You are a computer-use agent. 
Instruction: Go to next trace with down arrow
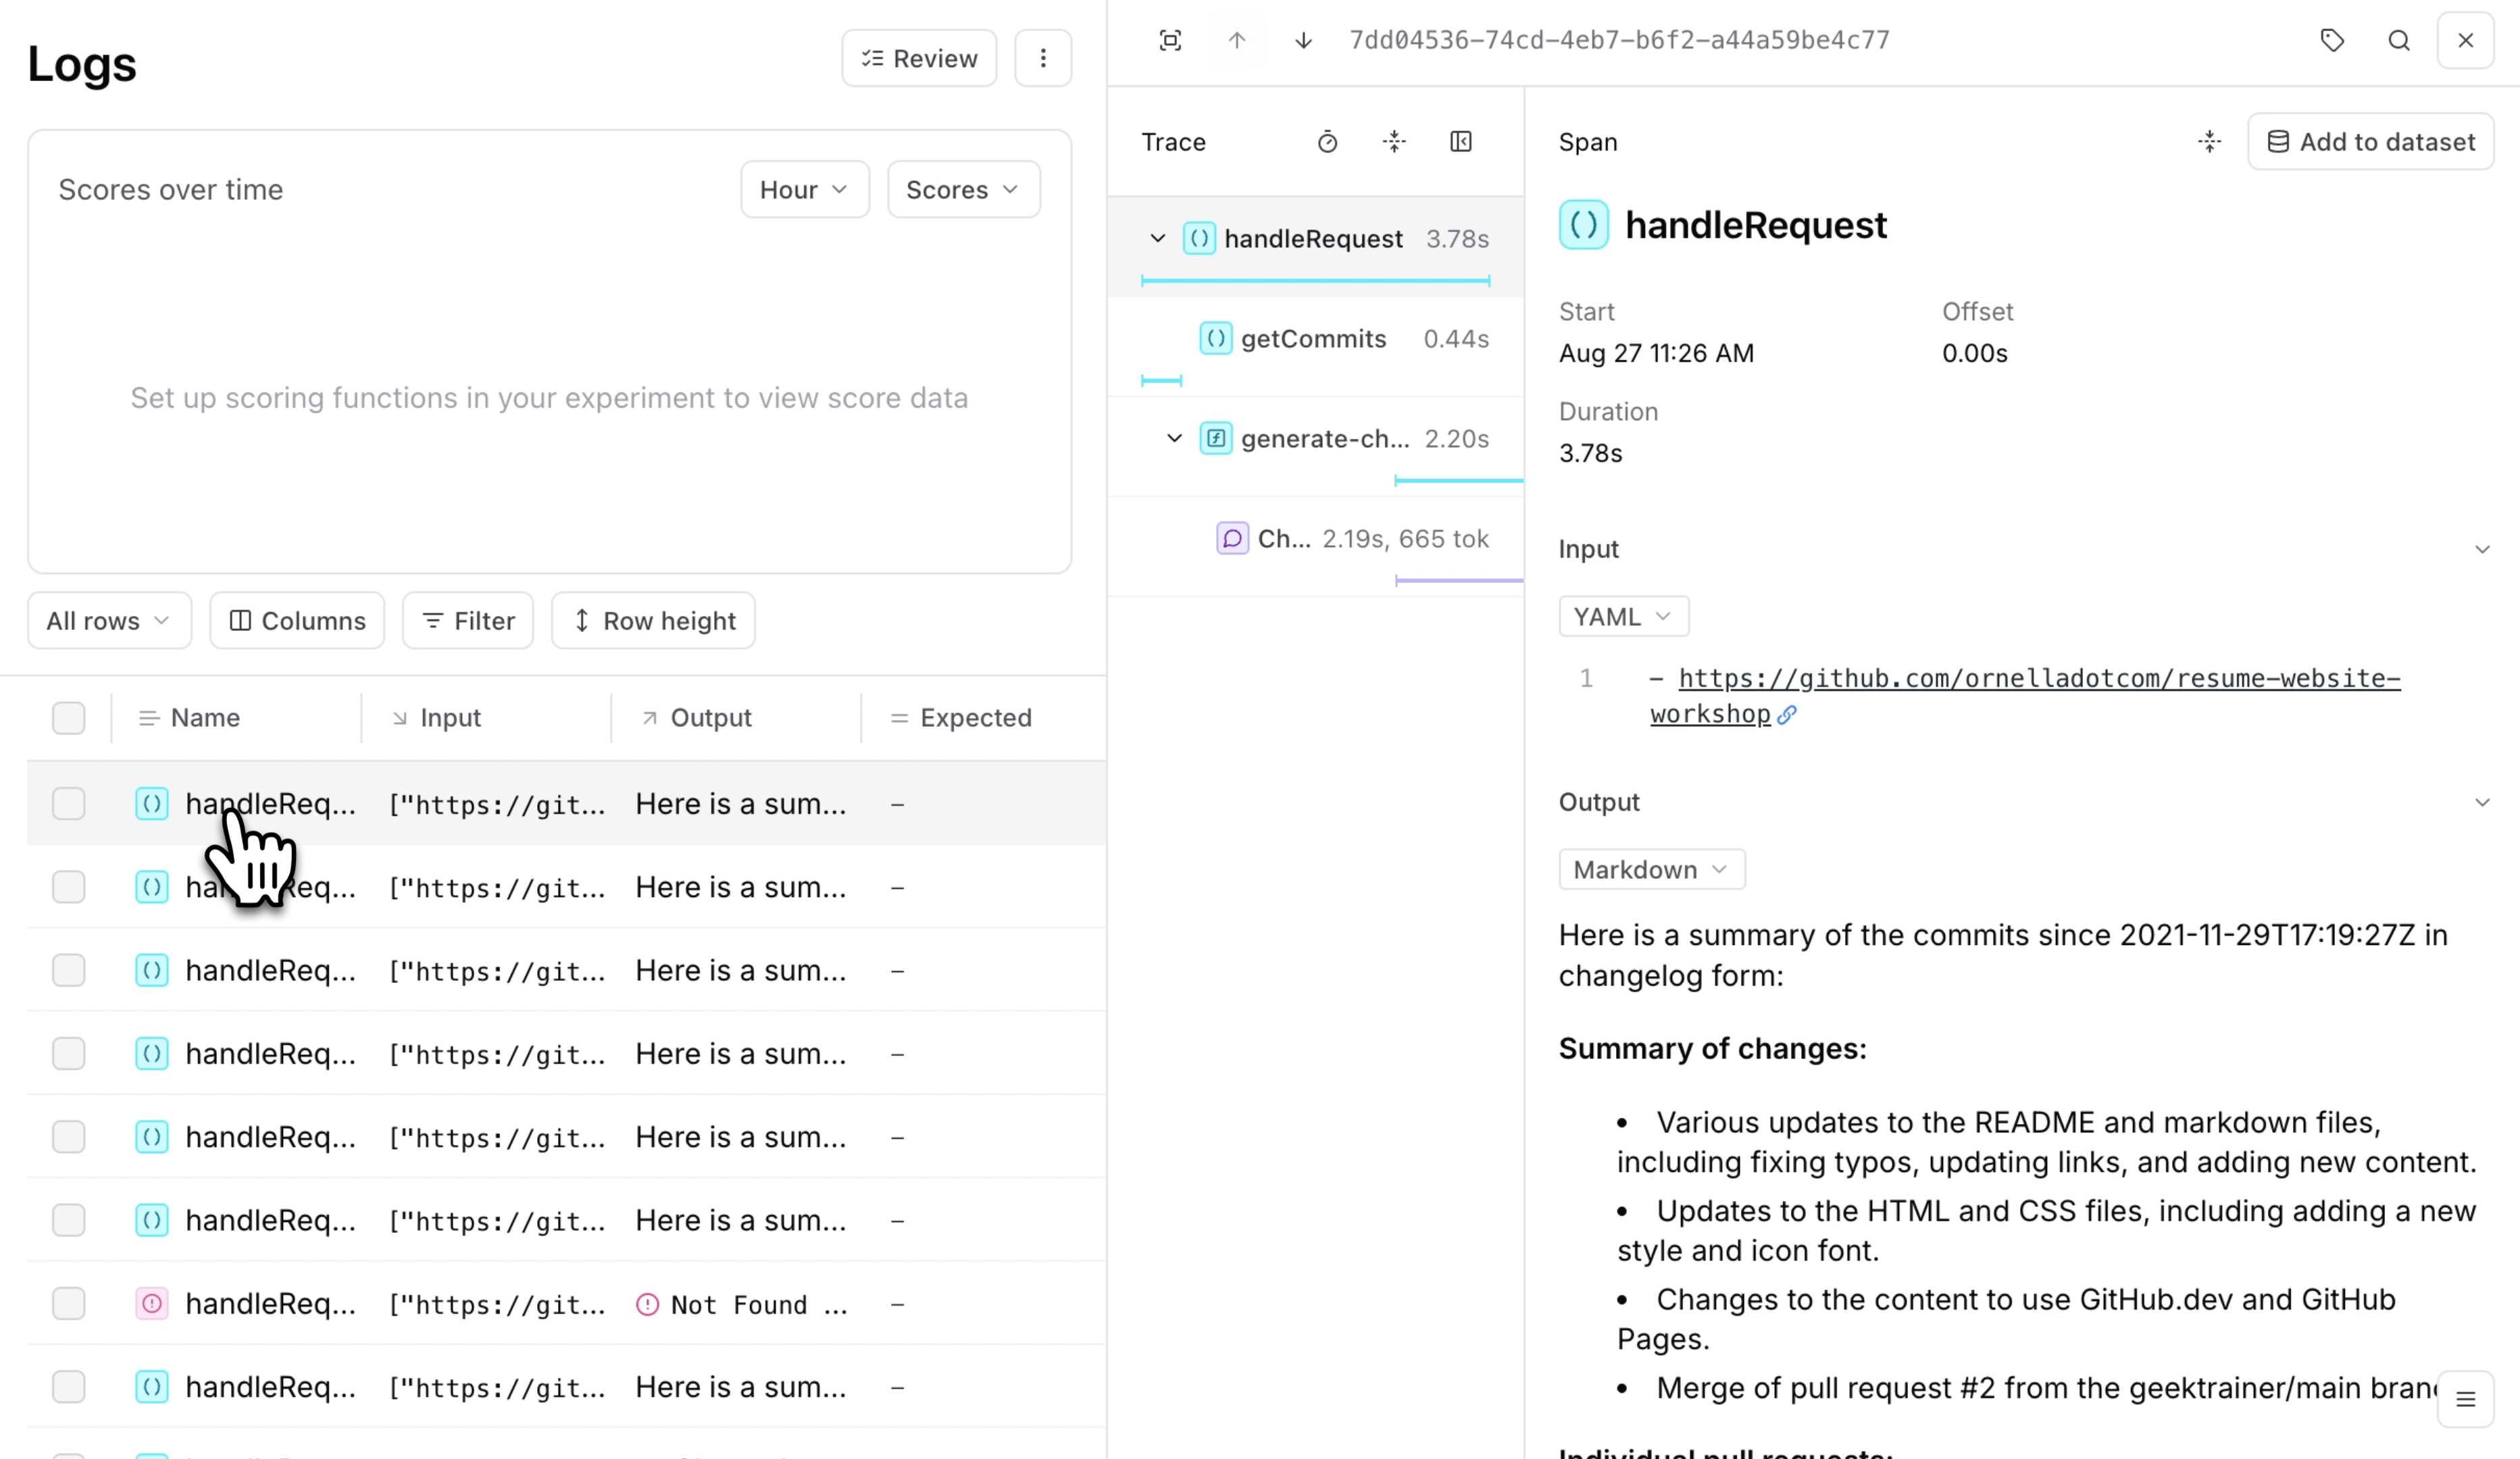[1303, 40]
